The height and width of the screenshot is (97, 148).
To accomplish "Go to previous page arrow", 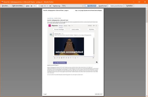I will (34, 6).
